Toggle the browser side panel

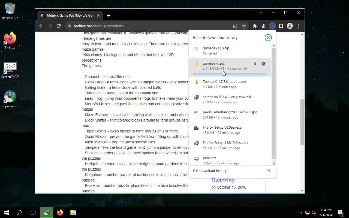281,26
